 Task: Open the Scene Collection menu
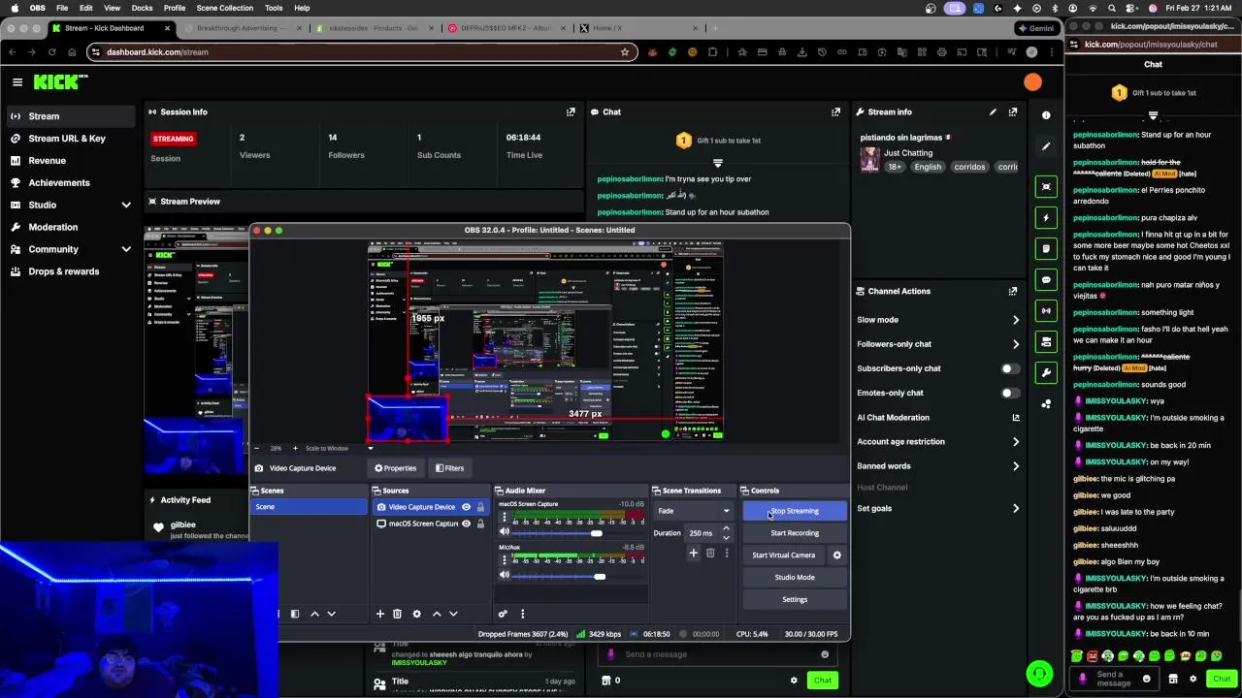pyautogui.click(x=224, y=8)
